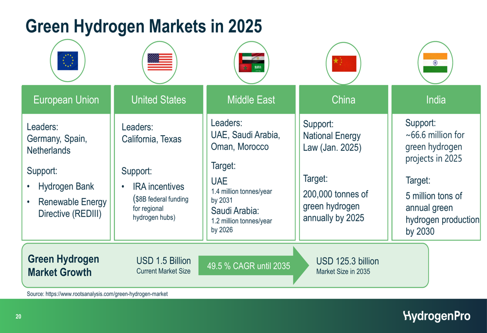Image resolution: width=487 pixels, height=333 pixels.
Task: Click National Energy Law (Jan. 2025) text
Action: [x=332, y=141]
